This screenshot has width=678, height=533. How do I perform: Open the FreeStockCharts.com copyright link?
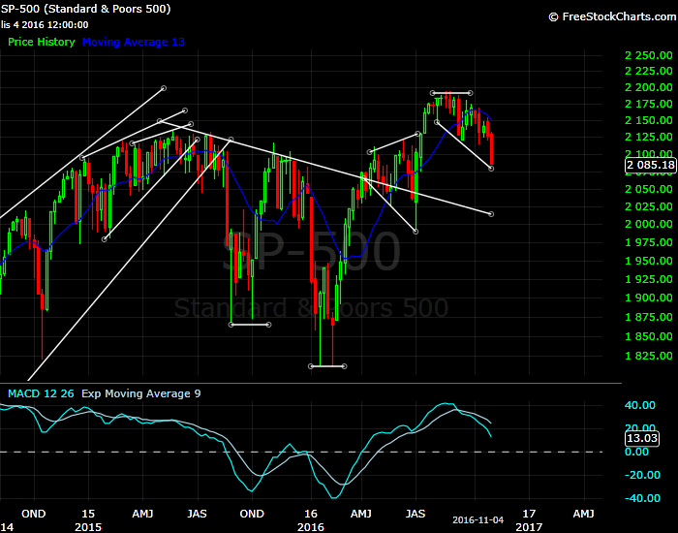click(612, 16)
